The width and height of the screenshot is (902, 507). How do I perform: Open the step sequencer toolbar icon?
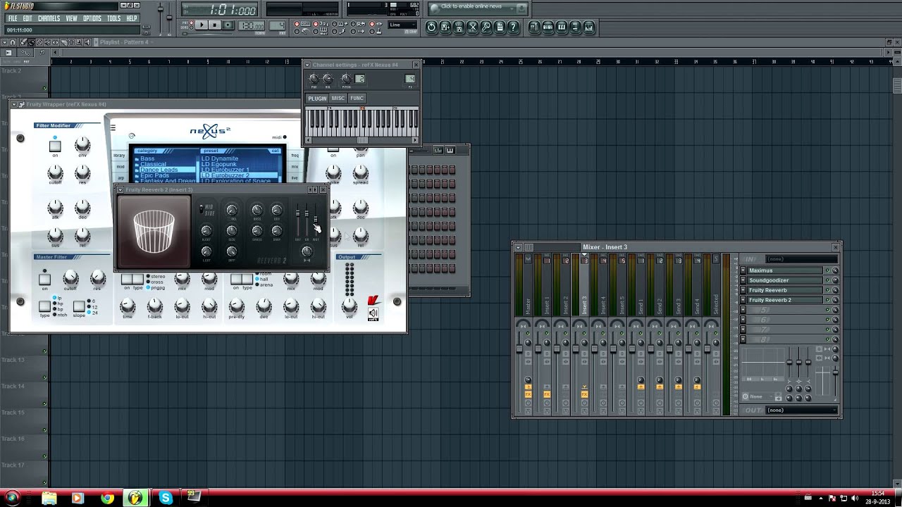(548, 27)
